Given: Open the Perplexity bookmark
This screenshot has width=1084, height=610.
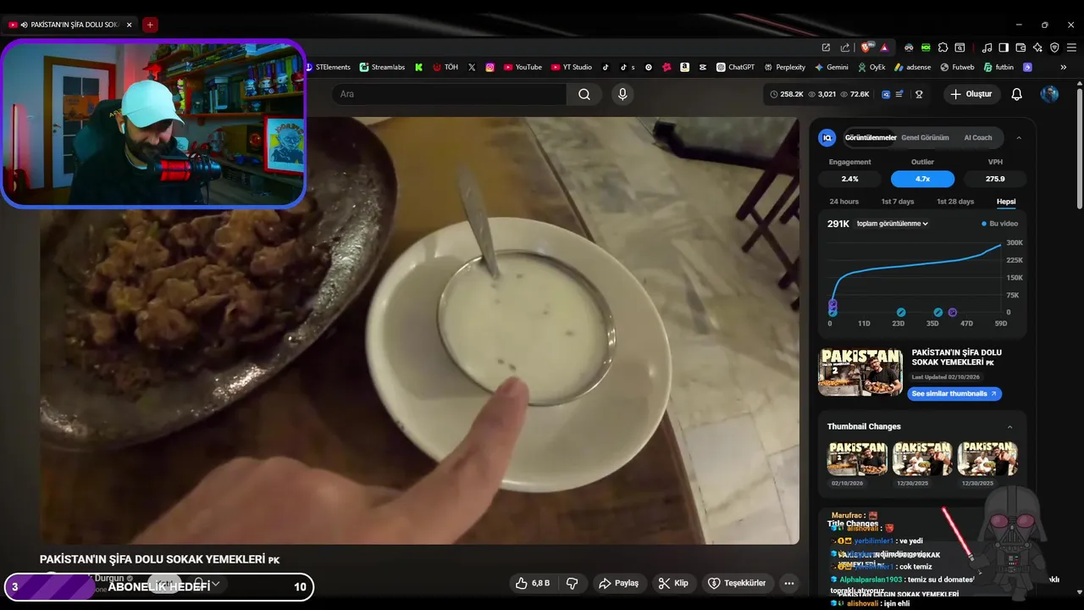Looking at the screenshot, I should (x=785, y=67).
